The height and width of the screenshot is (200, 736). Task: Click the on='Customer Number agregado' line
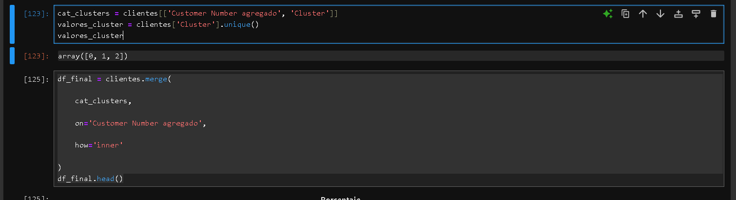[x=140, y=123]
